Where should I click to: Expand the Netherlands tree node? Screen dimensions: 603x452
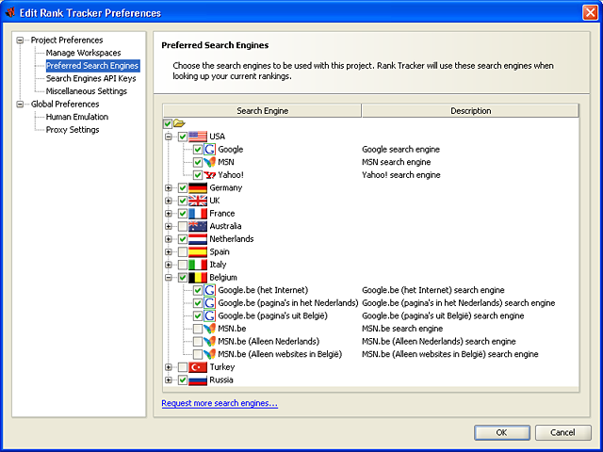click(x=169, y=239)
